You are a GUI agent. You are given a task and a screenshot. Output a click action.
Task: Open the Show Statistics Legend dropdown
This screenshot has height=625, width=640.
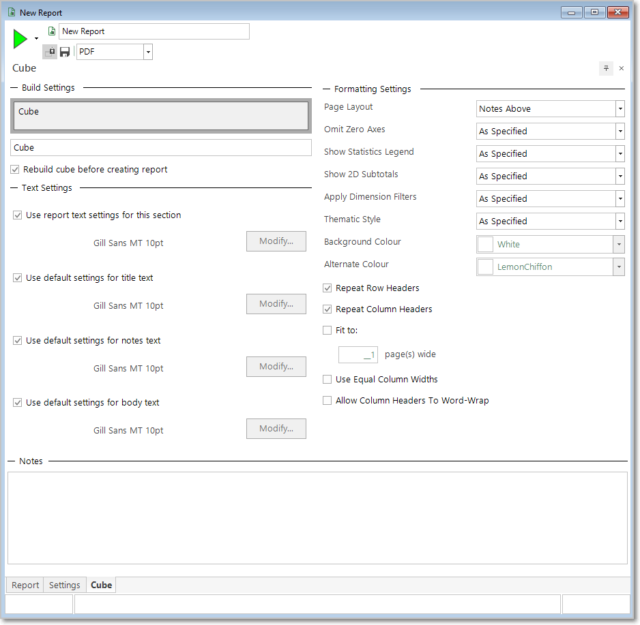551,154
